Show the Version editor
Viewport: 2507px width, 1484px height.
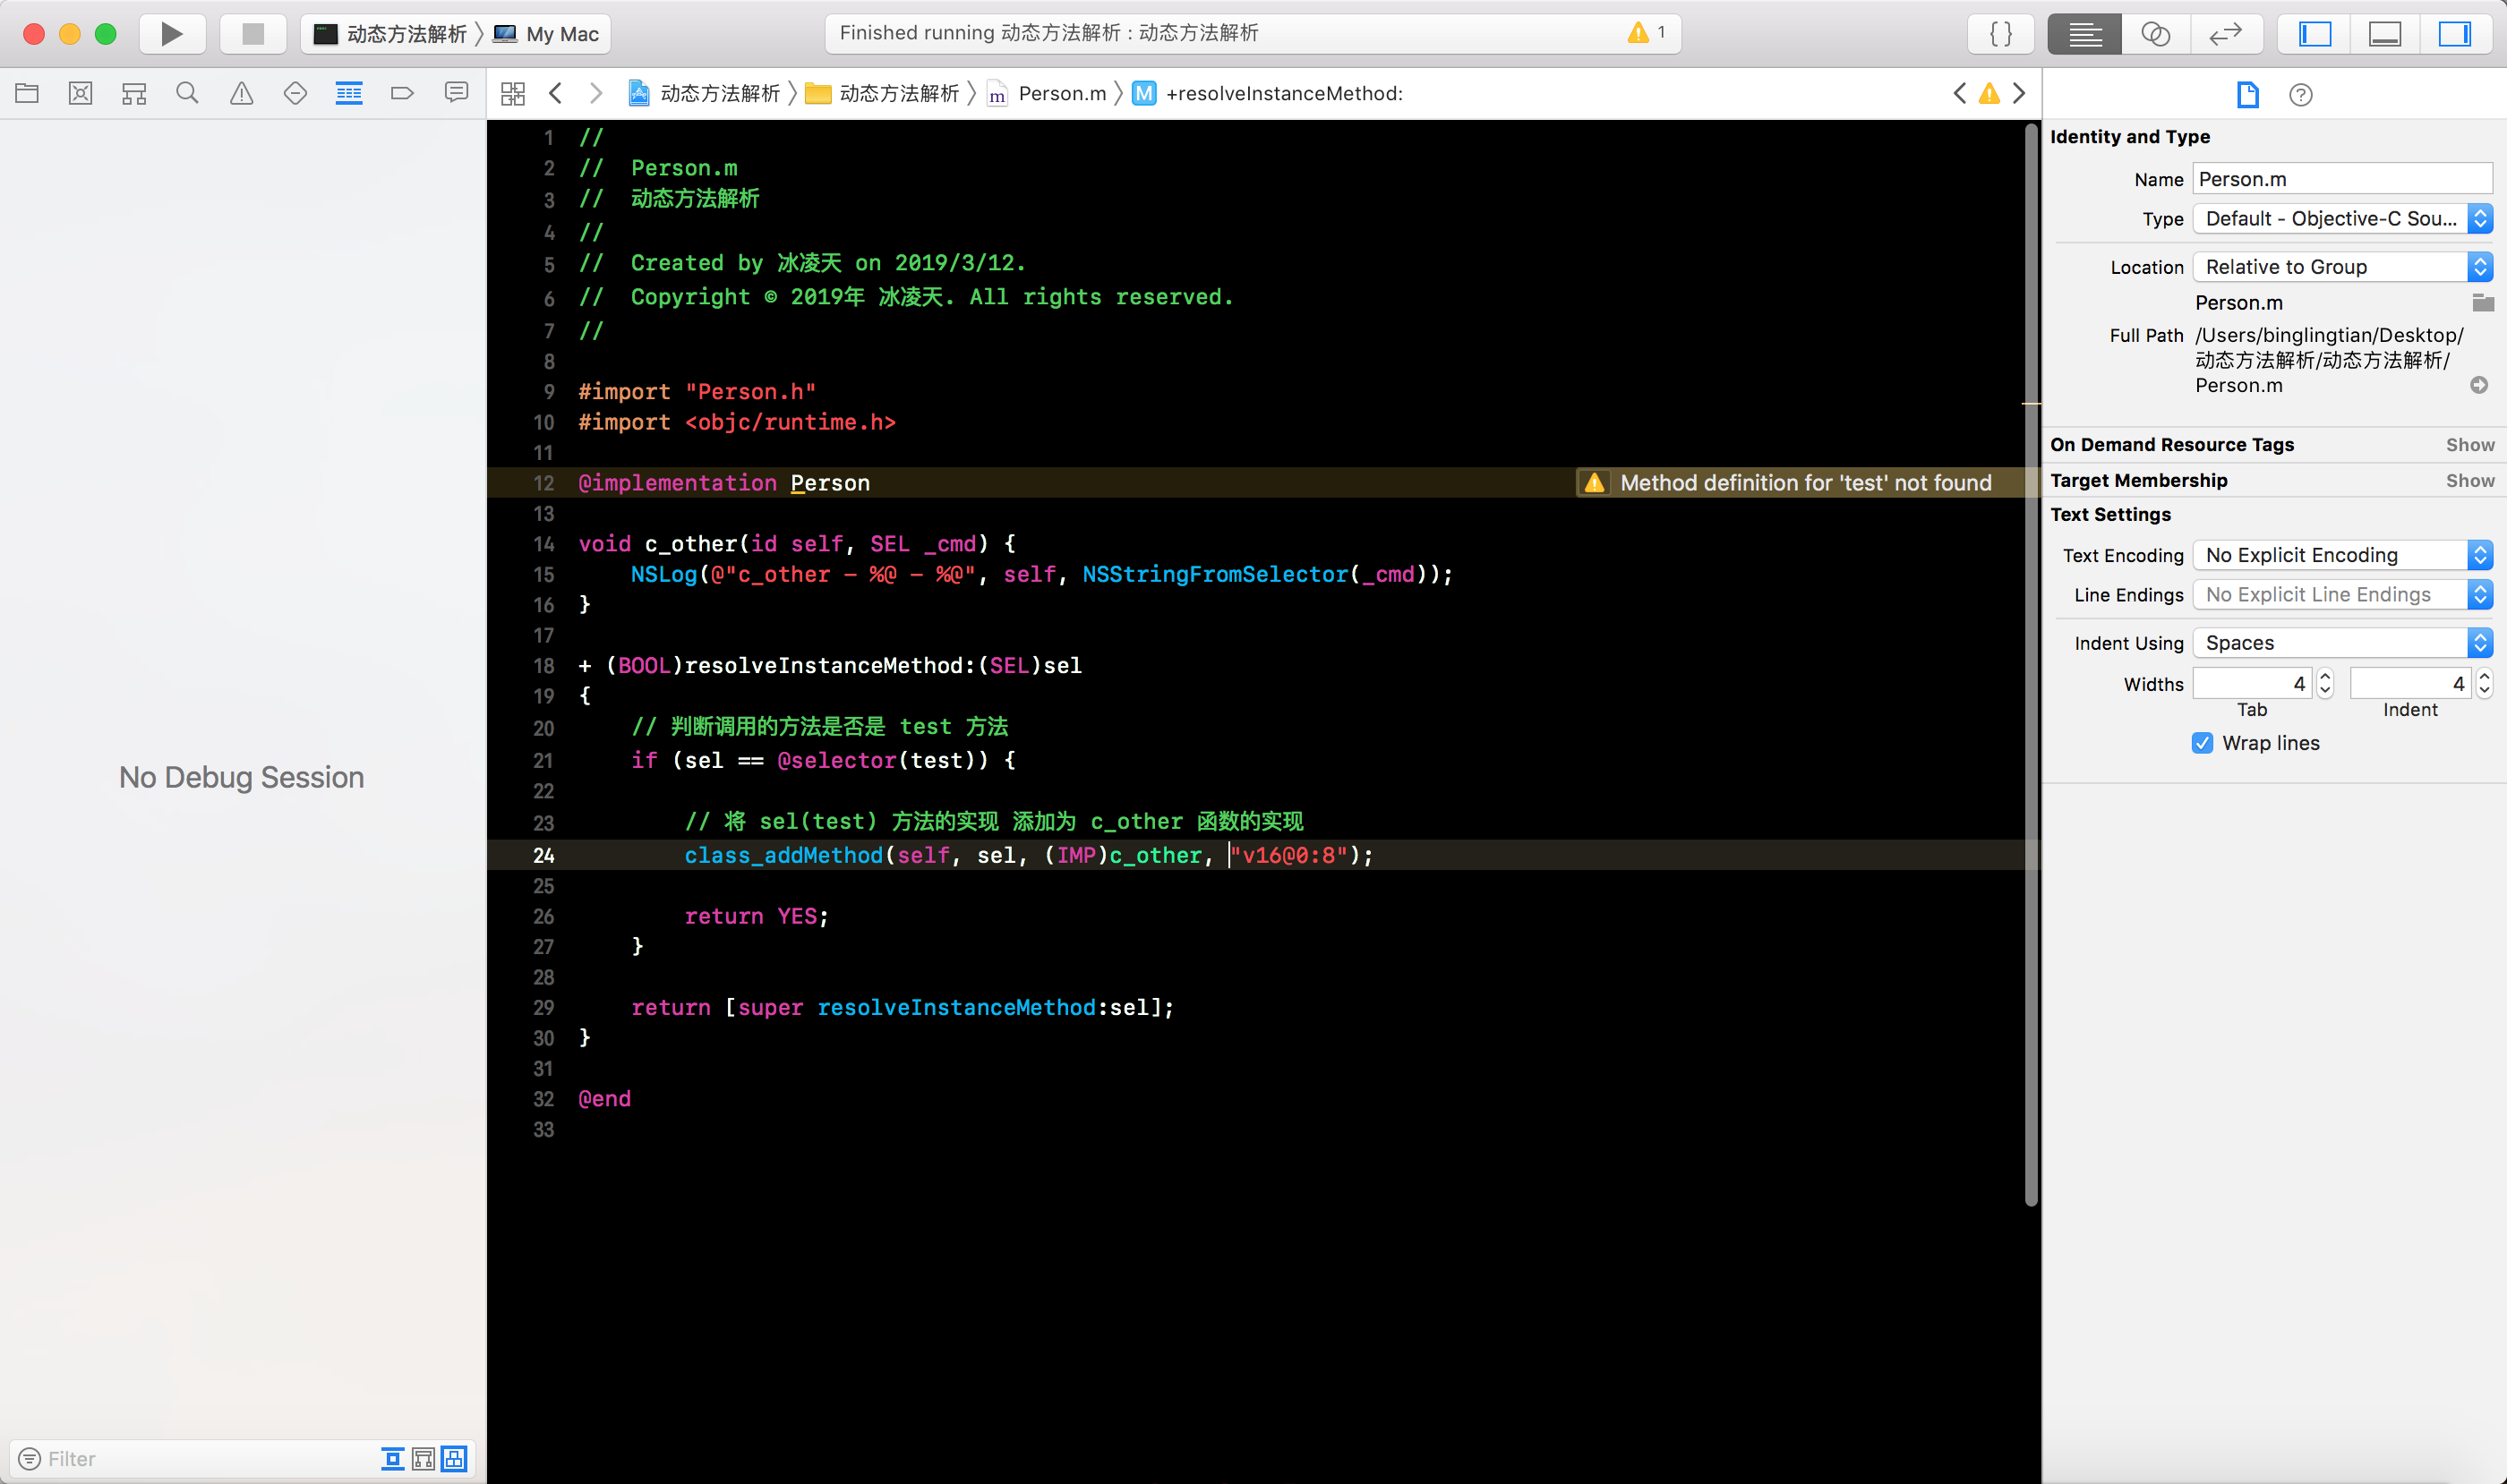click(x=2225, y=34)
